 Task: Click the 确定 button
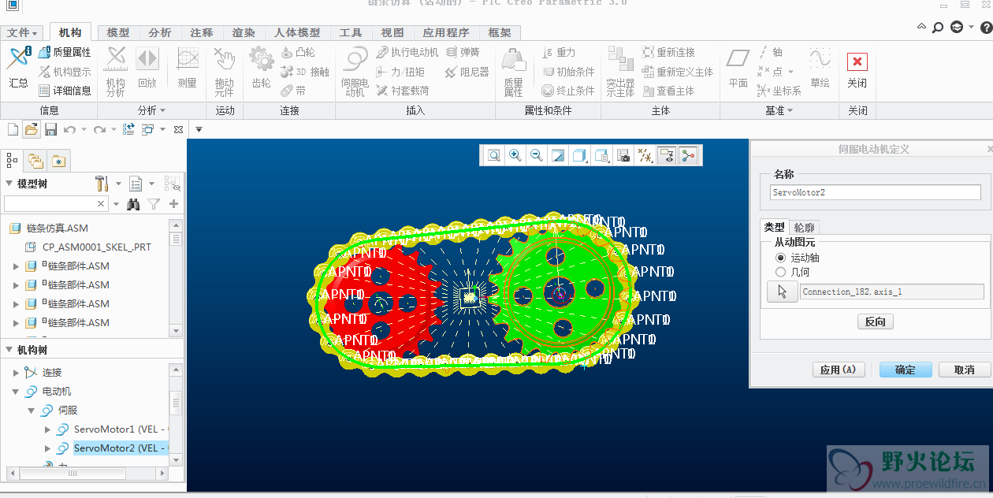click(x=906, y=370)
